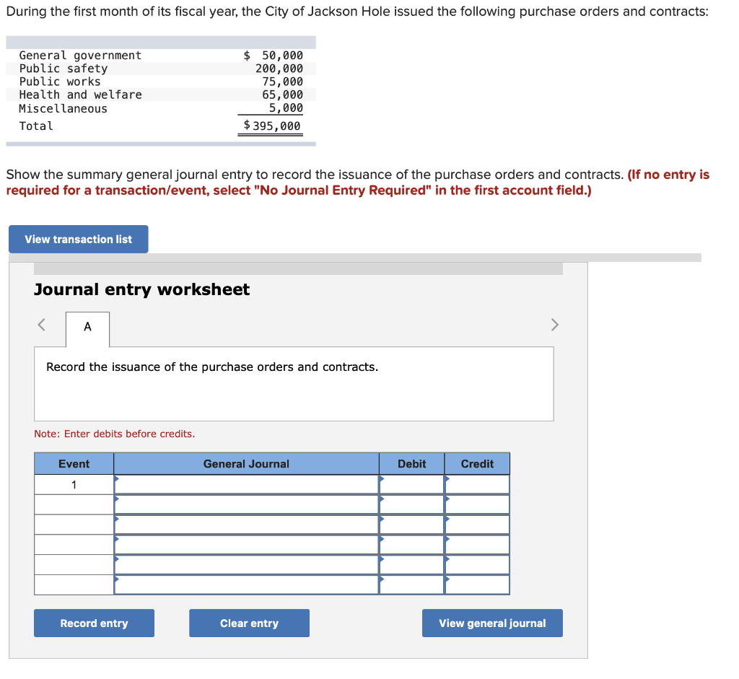Click the sixth row Debit field
The width and height of the screenshot is (739, 679).
(x=412, y=584)
